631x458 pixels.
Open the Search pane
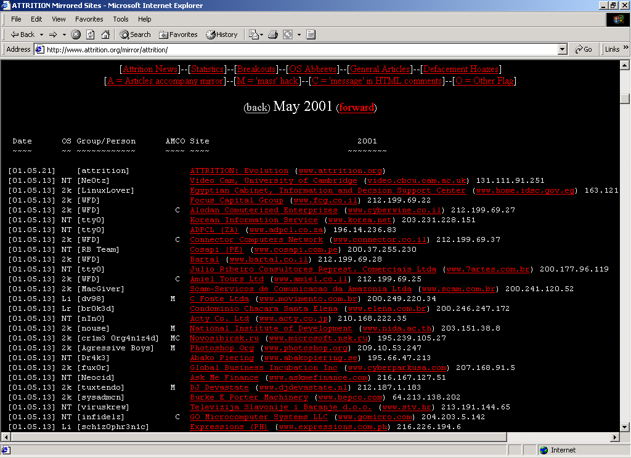pos(135,34)
